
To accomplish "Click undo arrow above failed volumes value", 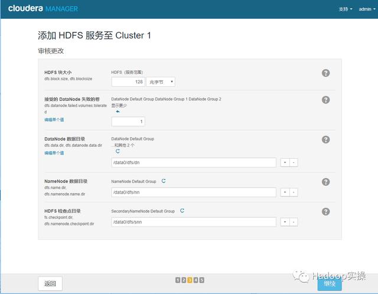I will (118, 112).
